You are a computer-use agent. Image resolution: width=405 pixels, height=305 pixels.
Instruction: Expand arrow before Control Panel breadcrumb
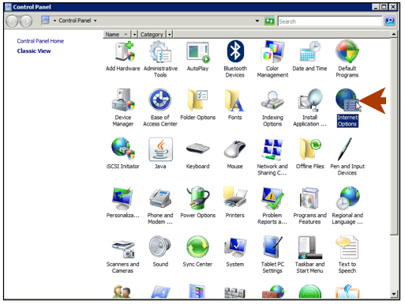click(x=54, y=21)
